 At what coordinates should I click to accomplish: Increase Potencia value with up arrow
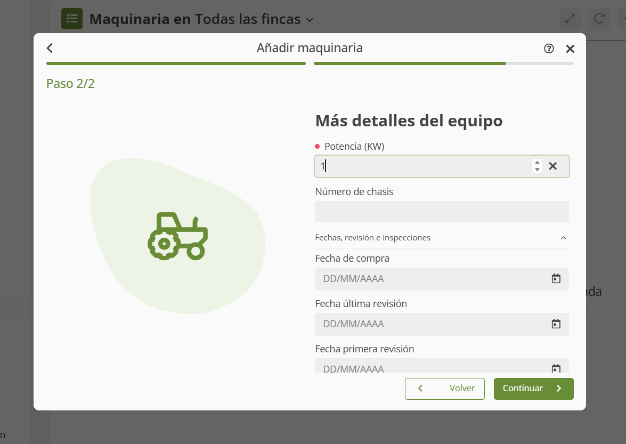tap(538, 163)
